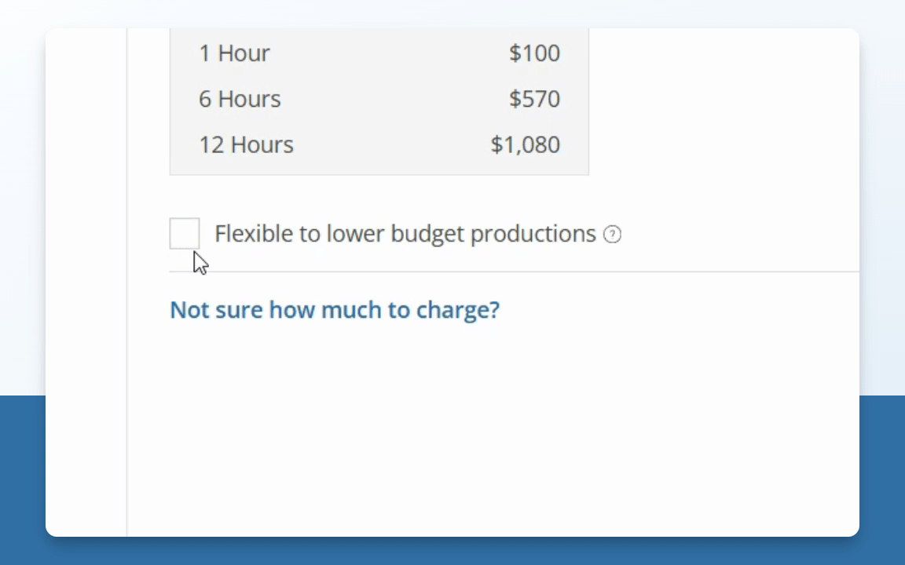
Task: Select the '6 Hours' rate label
Action: (240, 99)
